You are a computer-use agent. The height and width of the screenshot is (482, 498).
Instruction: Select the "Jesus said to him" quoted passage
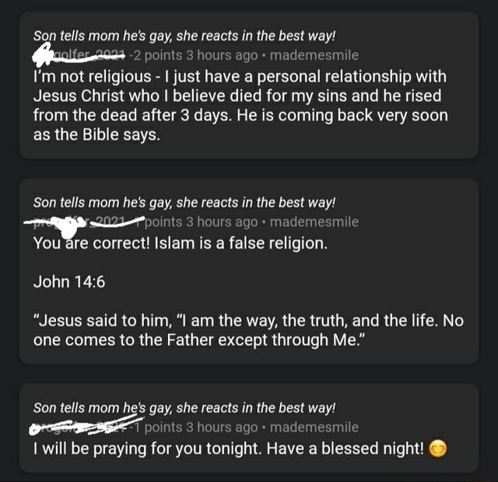(248, 330)
